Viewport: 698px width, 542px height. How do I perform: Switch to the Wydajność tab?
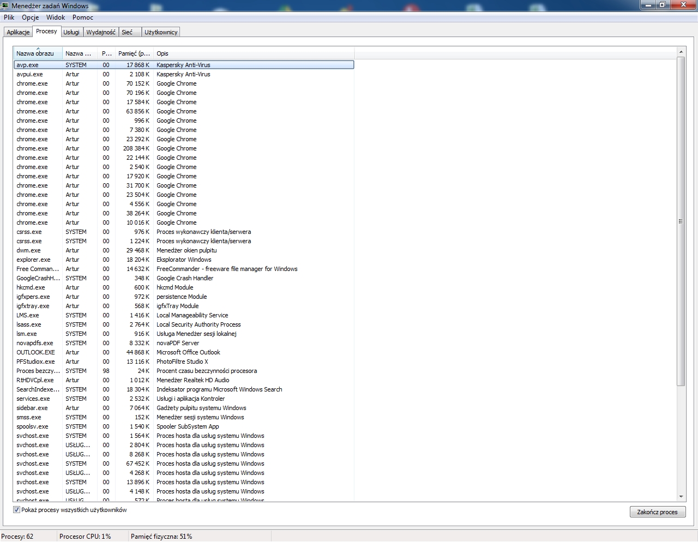click(x=101, y=32)
